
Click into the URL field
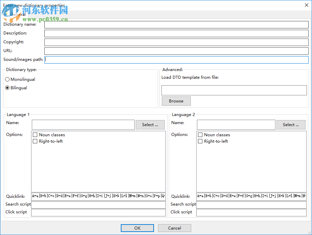[x=176, y=51]
